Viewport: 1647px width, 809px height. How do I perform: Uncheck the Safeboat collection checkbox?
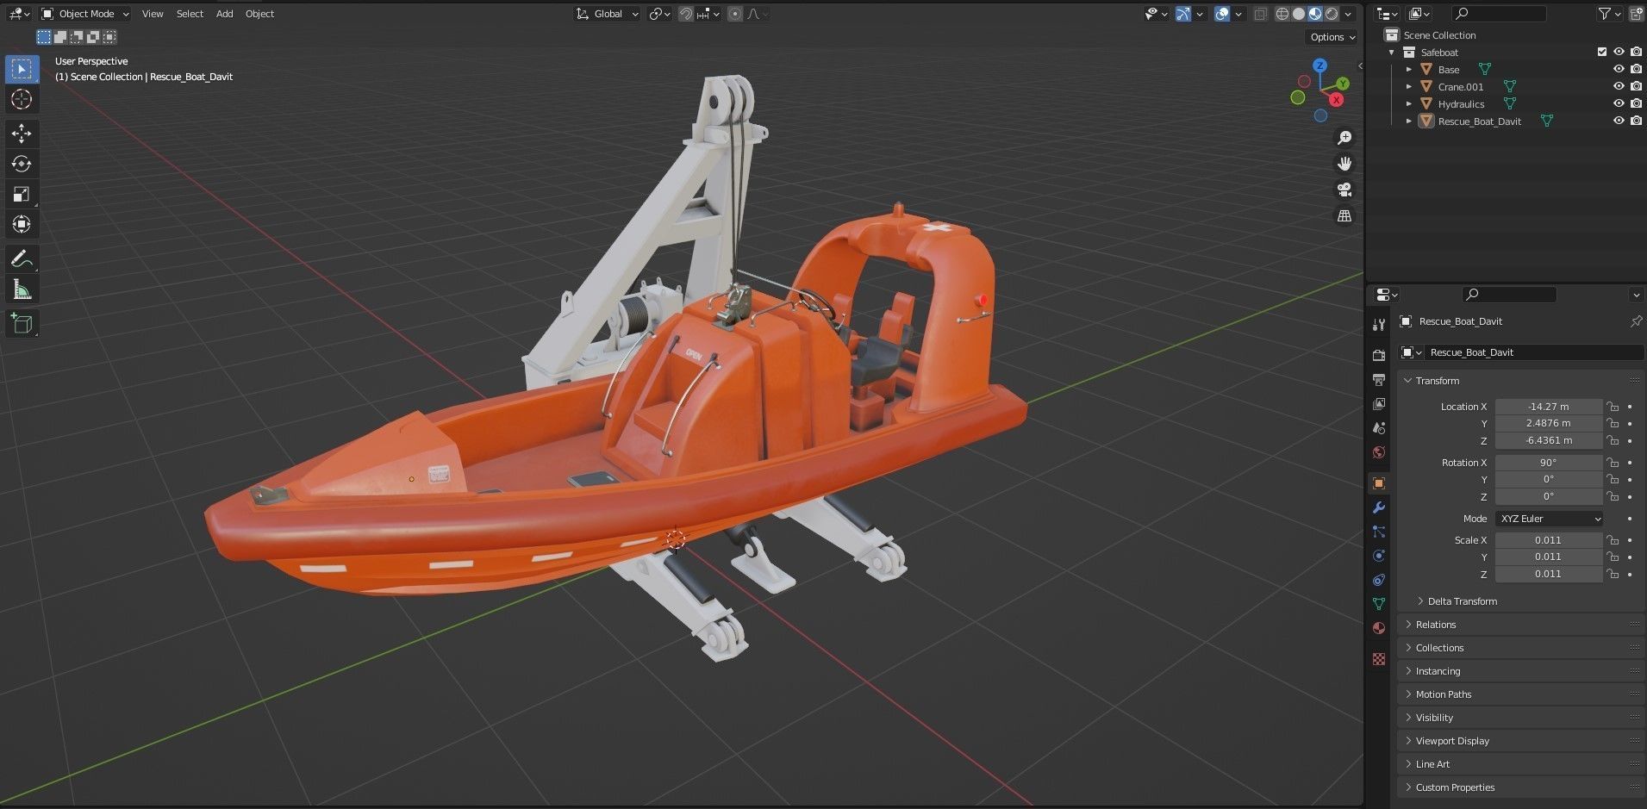(1602, 52)
